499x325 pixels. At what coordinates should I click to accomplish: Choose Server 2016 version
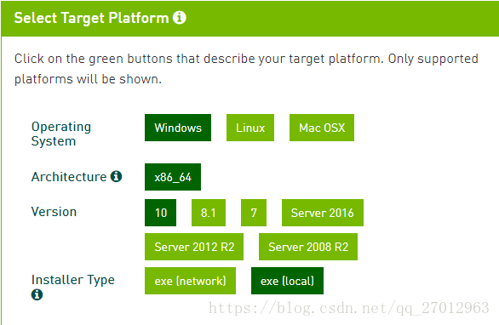tap(323, 213)
